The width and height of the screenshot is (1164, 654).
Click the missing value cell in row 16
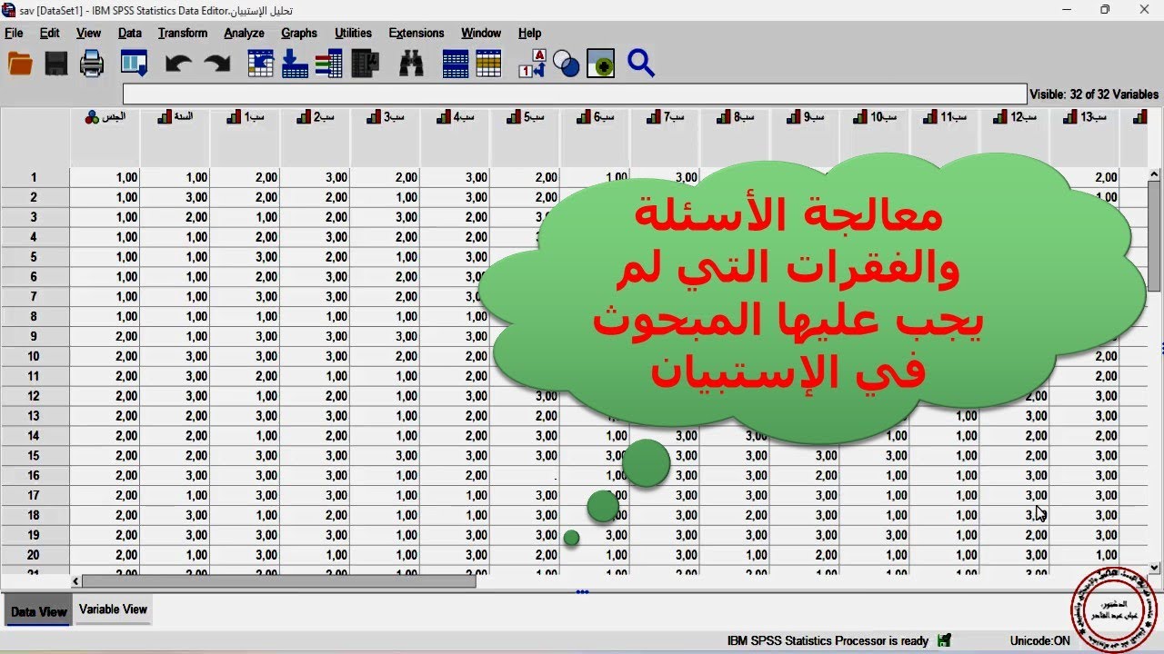point(526,475)
